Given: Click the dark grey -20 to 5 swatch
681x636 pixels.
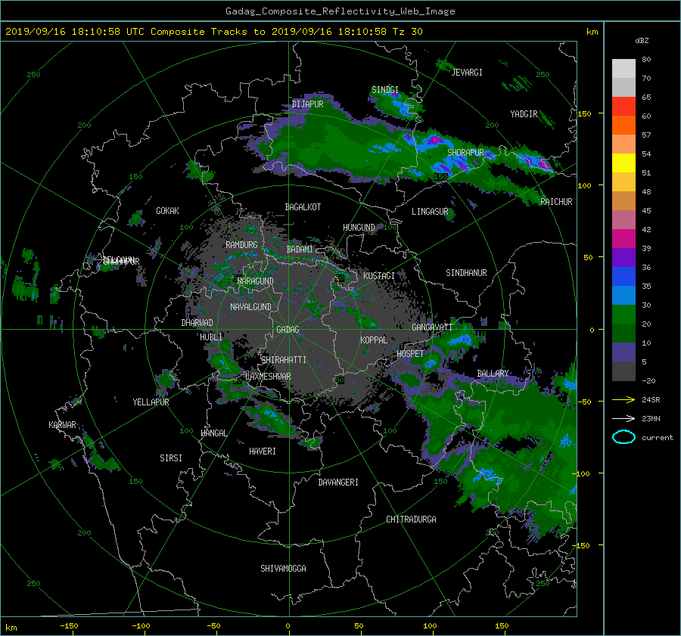Looking at the screenshot, I should pos(623,371).
